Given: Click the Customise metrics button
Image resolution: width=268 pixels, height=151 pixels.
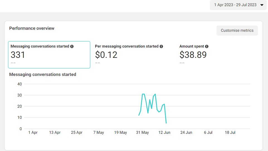Looking at the screenshot, I should tap(237, 31).
